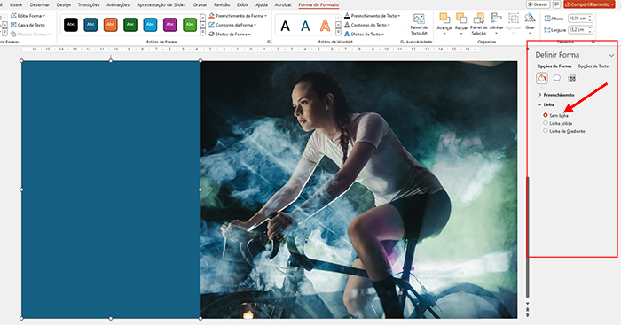The image size is (621, 325).
Task: Click the Recuar send backward icon
Action: click(x=461, y=24)
